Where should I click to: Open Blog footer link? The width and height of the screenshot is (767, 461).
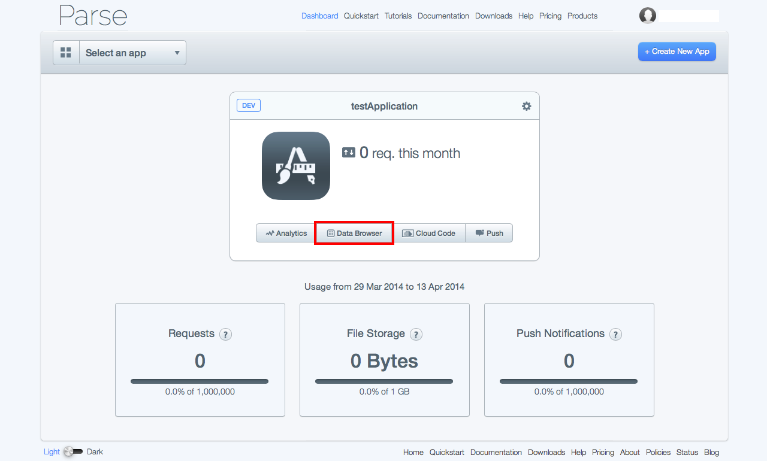point(712,453)
